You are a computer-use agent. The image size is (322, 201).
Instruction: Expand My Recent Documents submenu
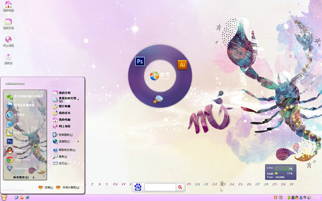pyautogui.click(x=65, y=100)
